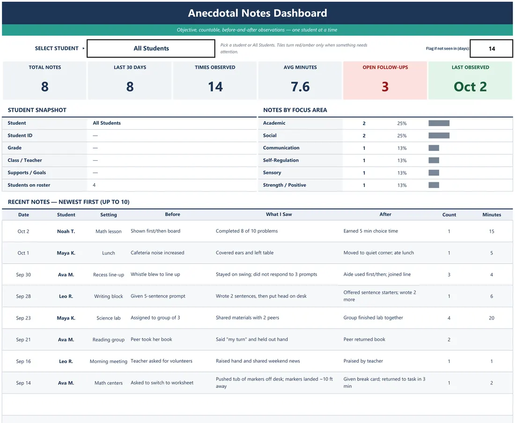This screenshot has height=423, width=515.
Task: Click the Academic focus area bar
Action: [439, 123]
